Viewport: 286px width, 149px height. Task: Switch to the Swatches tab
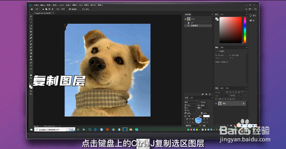click(x=222, y=15)
